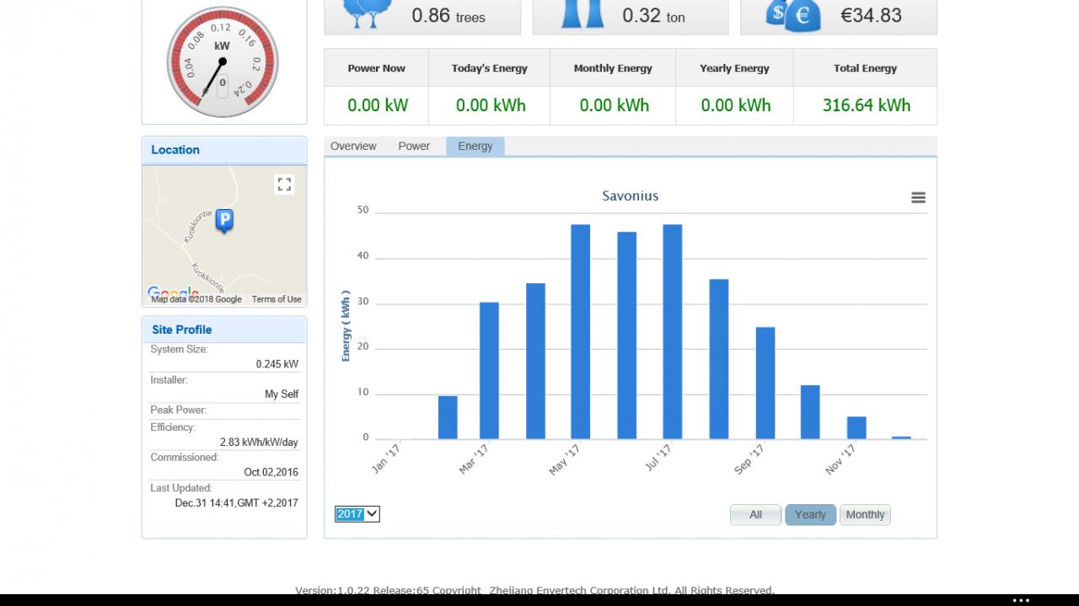Click the "Site Profile" panel header

point(224,330)
